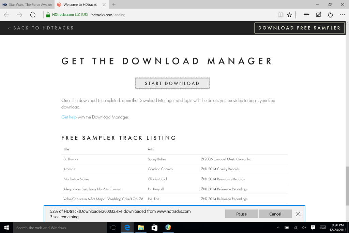Image resolution: width=349 pixels, height=233 pixels.
Task: Click the Edge browser taskbar icon
Action: click(127, 228)
